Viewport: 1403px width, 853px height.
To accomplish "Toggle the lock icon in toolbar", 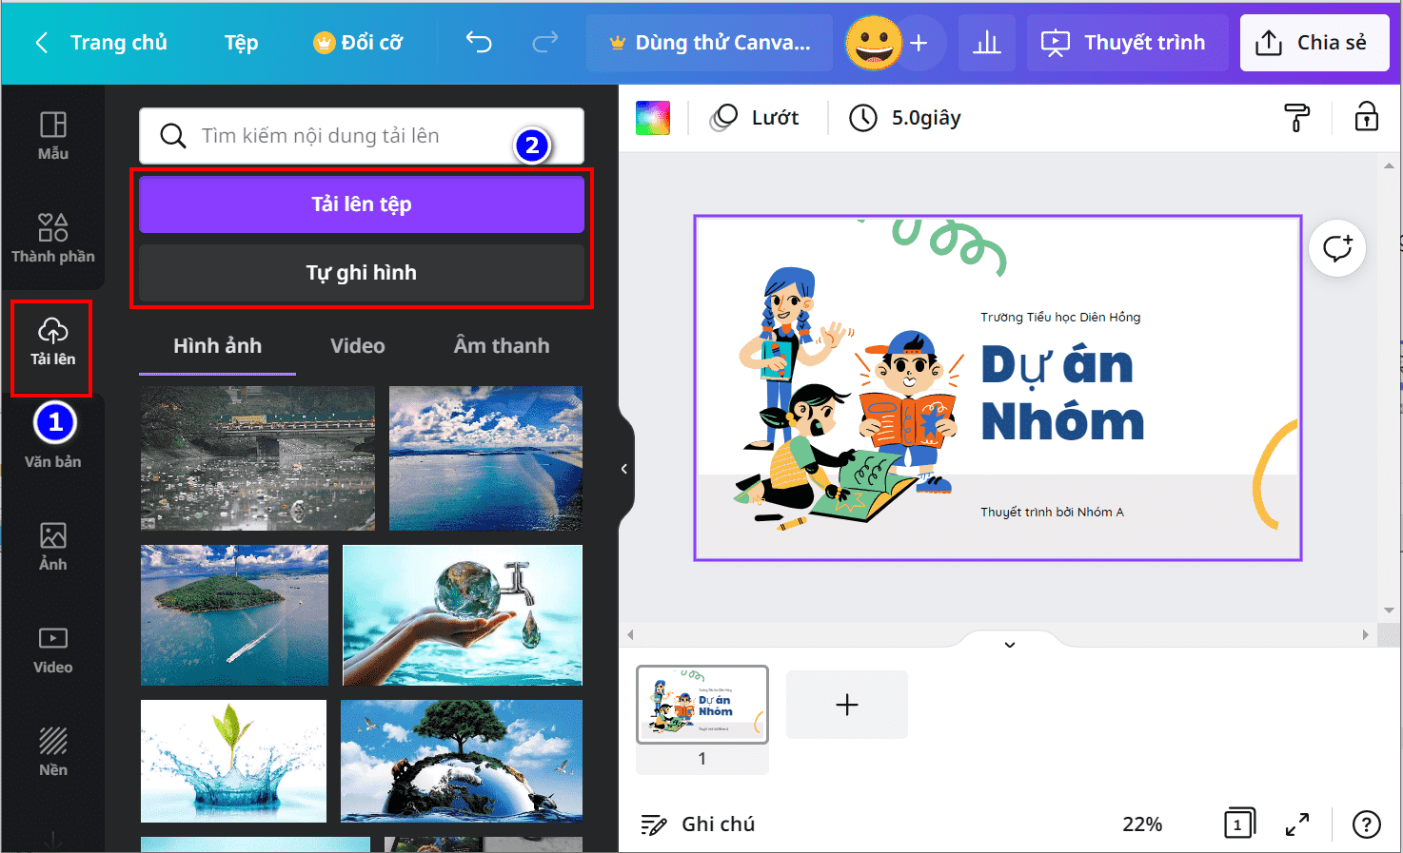I will click(x=1367, y=117).
